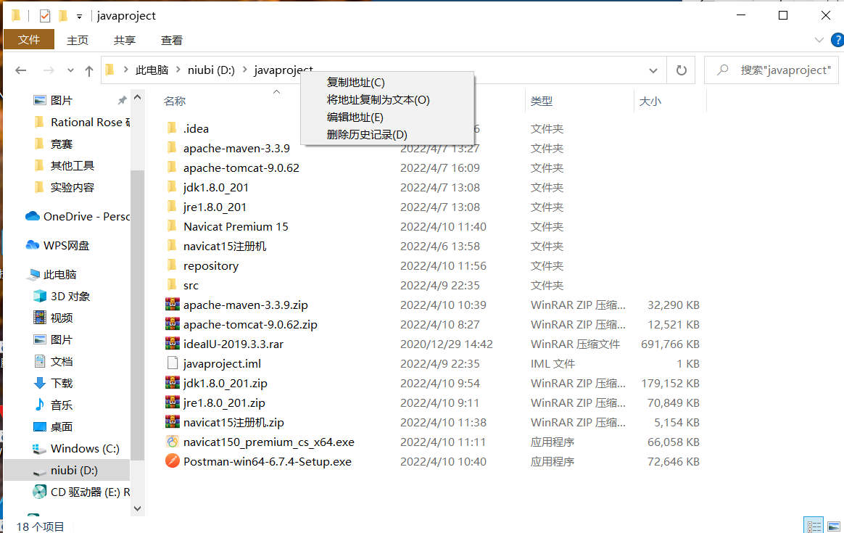Click the folder icon of repository
The image size is (844, 533).
point(173,265)
